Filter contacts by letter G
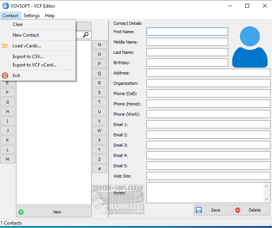Viewport: 272px width, 228px height. coord(8,102)
